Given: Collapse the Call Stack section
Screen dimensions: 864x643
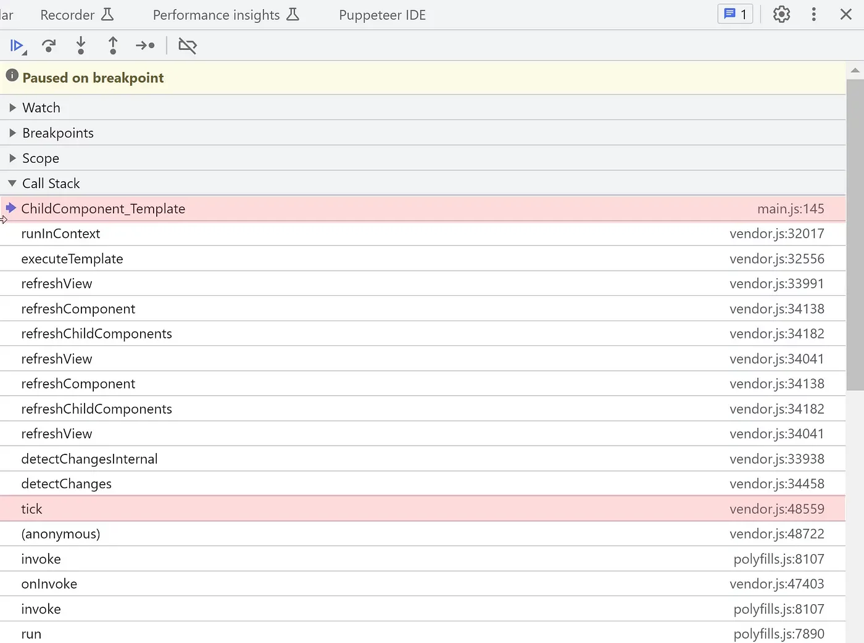Looking at the screenshot, I should (x=51, y=184).
